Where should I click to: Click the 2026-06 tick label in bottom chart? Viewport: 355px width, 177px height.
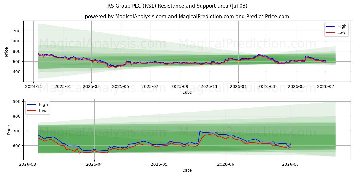(x=226, y=165)
